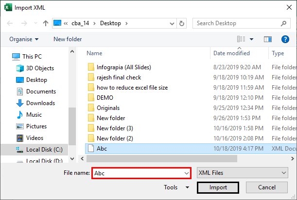Click the 3D Objects cube icon
This screenshot has height=200, width=297.
click(x=20, y=68)
